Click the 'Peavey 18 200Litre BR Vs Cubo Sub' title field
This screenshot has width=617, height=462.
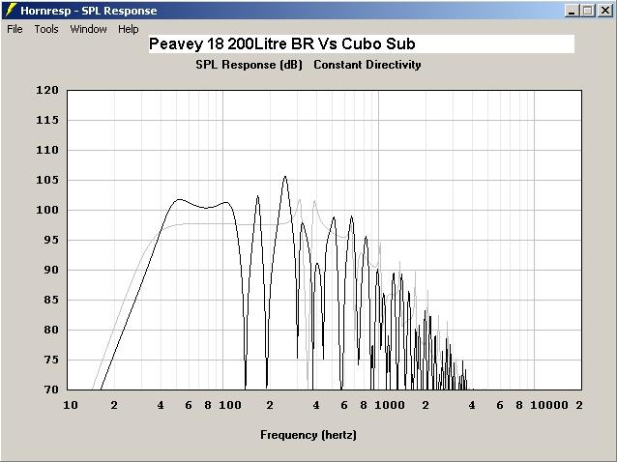pyautogui.click(x=362, y=43)
